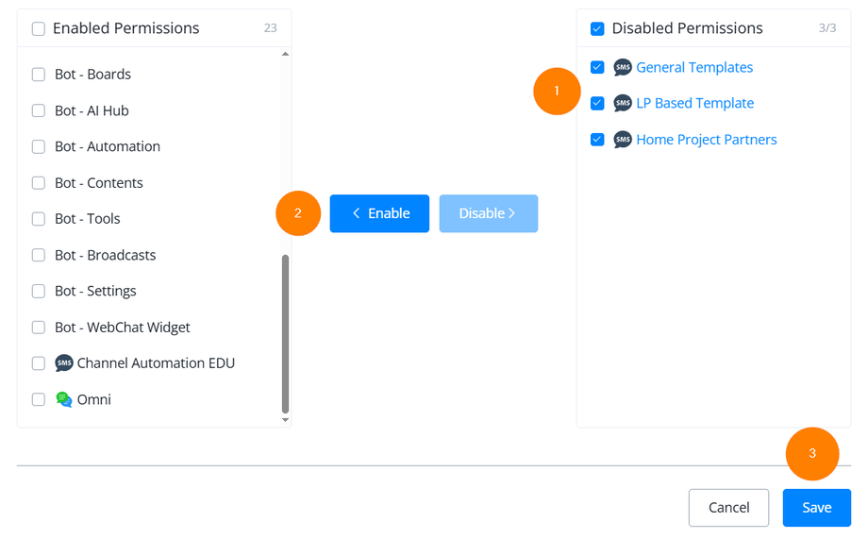The width and height of the screenshot is (868, 539).
Task: Check the Bot - Boards checkbox
Action: click(39, 75)
